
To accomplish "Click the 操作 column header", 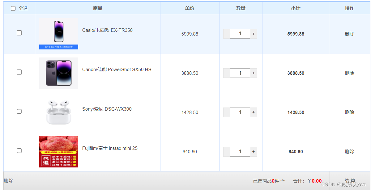I will point(350,8).
